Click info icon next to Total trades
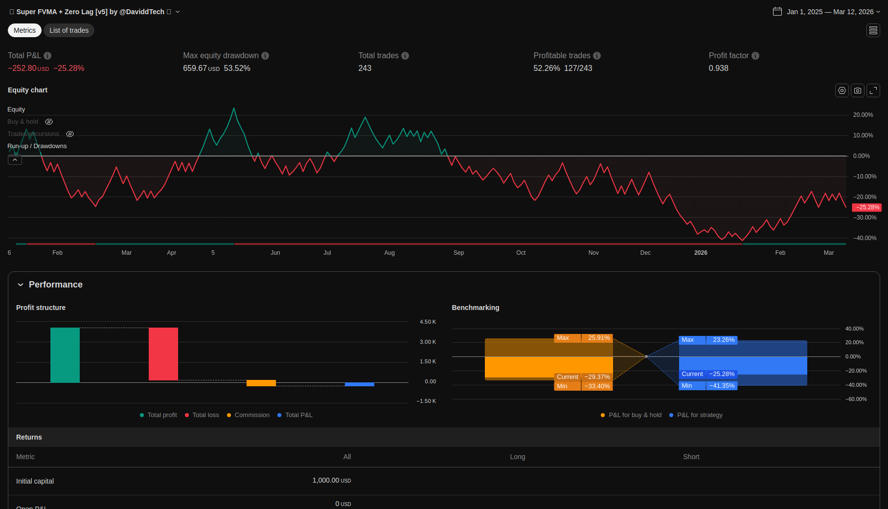The width and height of the screenshot is (888, 509). pyautogui.click(x=405, y=56)
